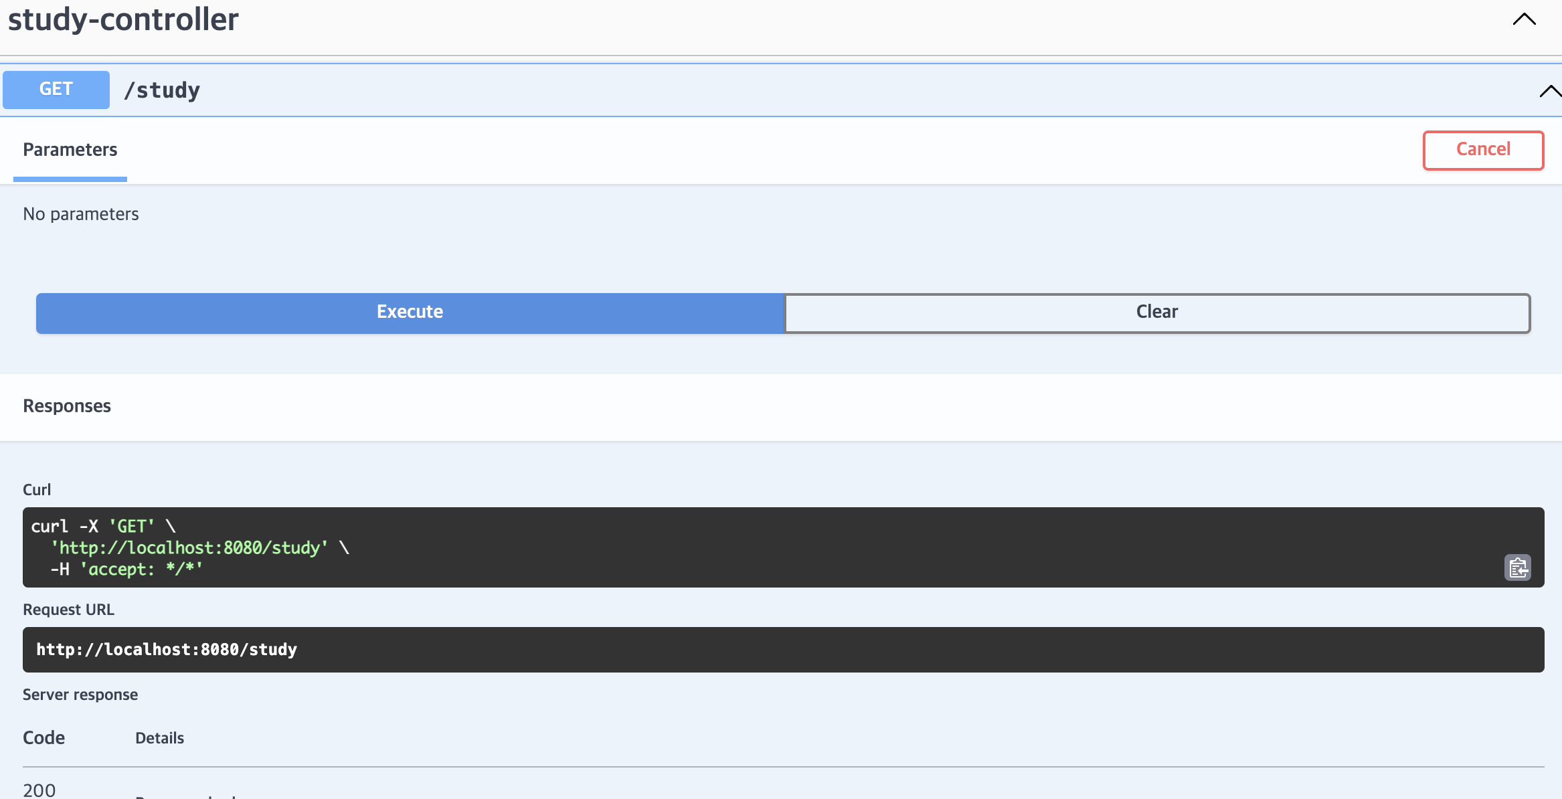Image resolution: width=1562 pixels, height=799 pixels.
Task: Click the Responses section header
Action: point(67,406)
